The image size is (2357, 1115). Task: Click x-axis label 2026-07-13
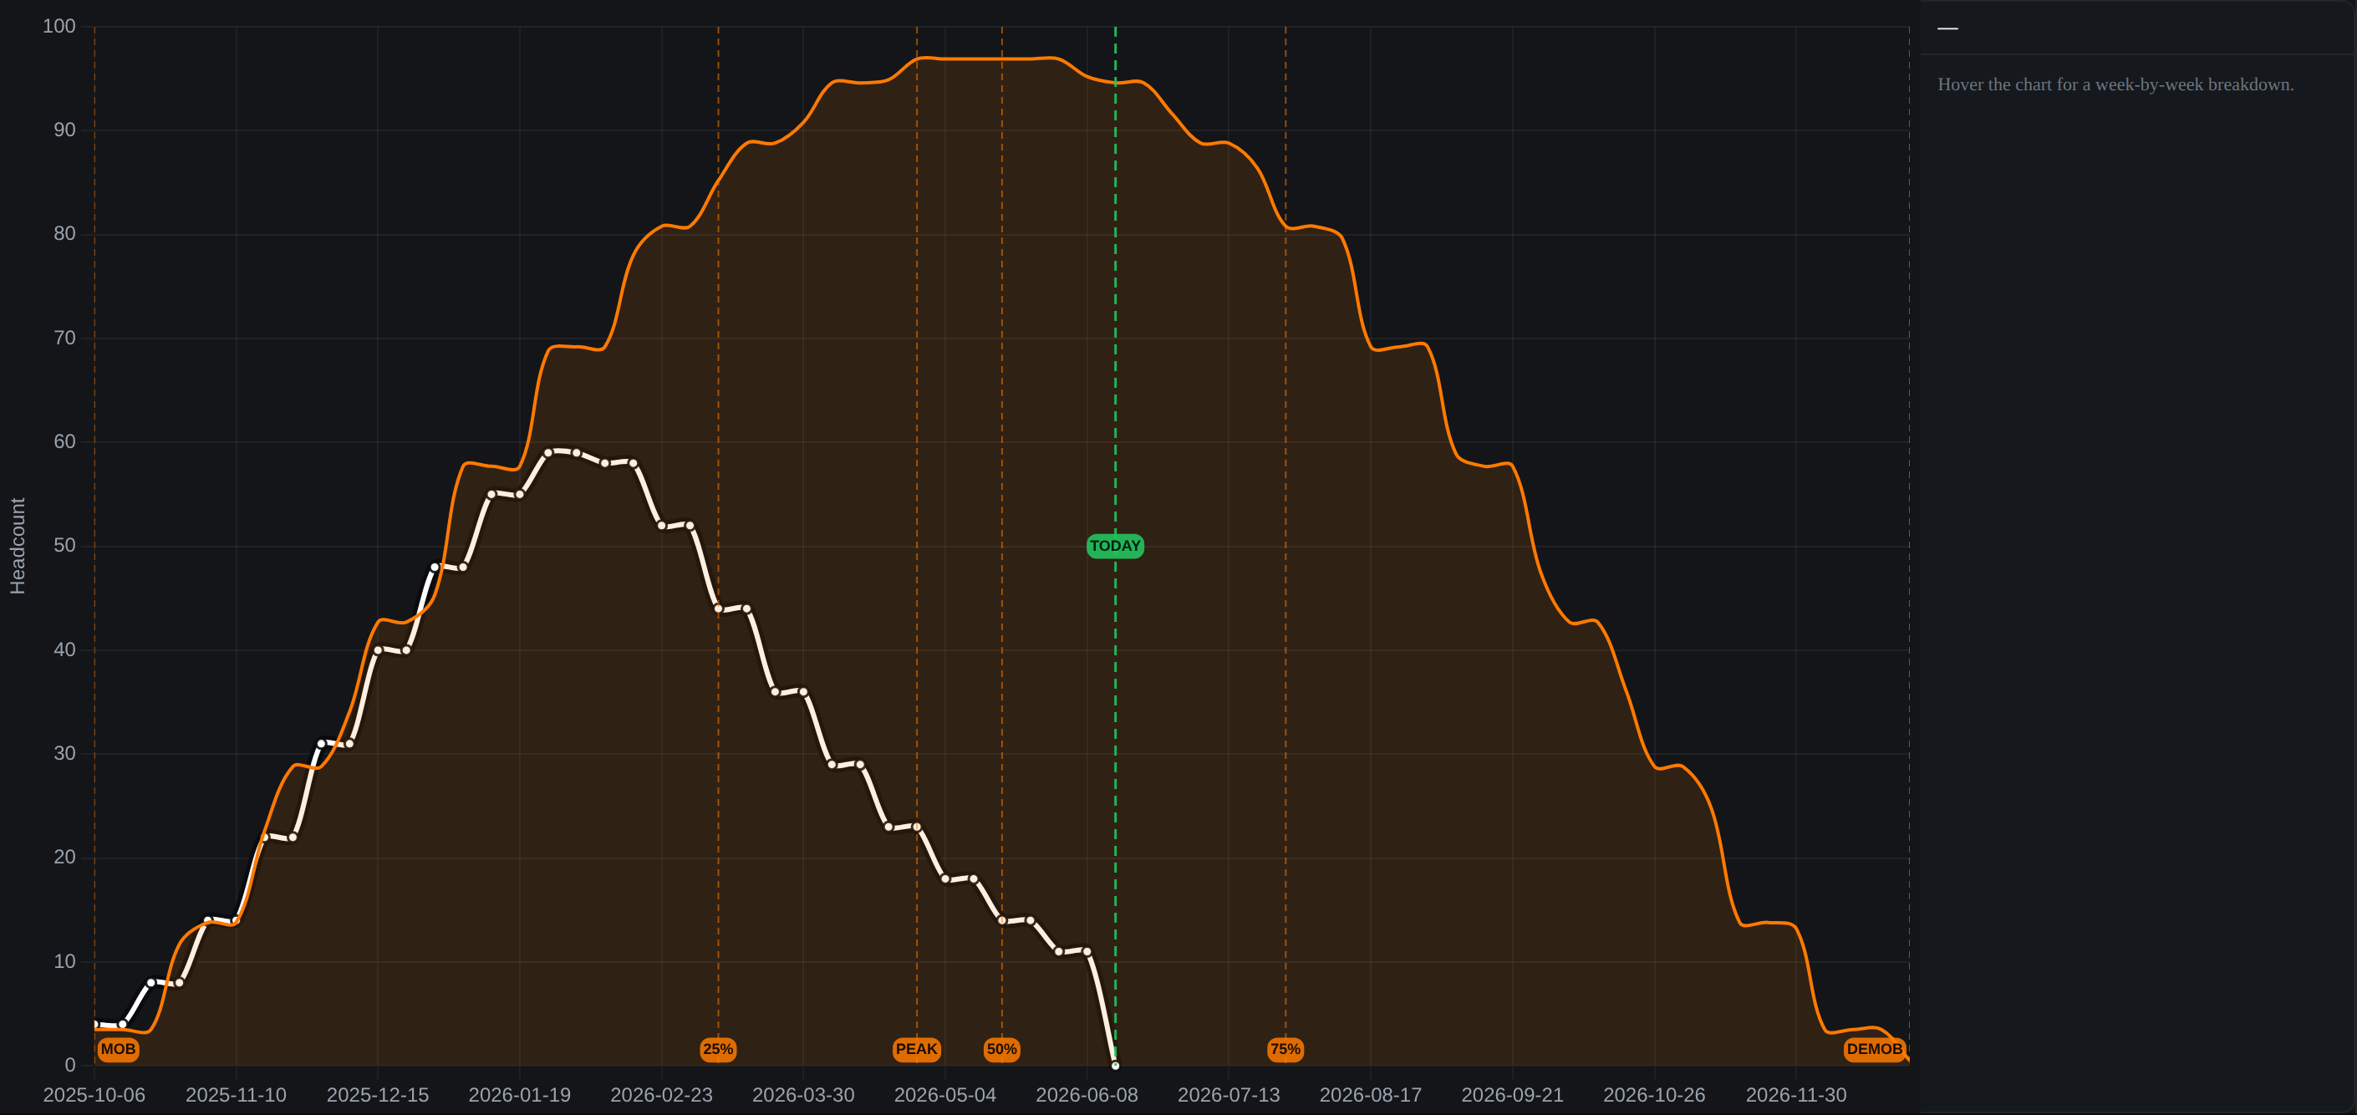click(x=1229, y=1095)
